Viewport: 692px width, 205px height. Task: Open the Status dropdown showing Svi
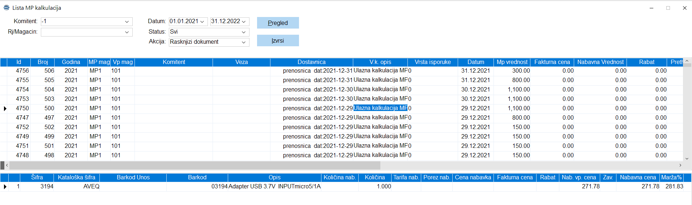point(244,32)
